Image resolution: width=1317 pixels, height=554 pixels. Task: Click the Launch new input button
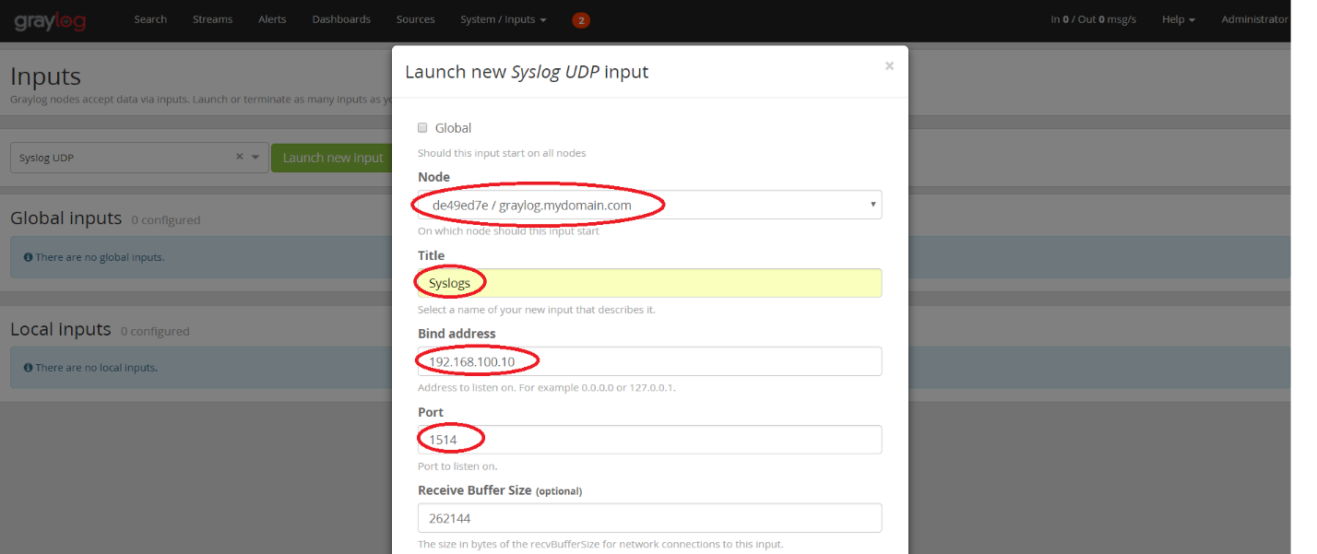pos(333,158)
